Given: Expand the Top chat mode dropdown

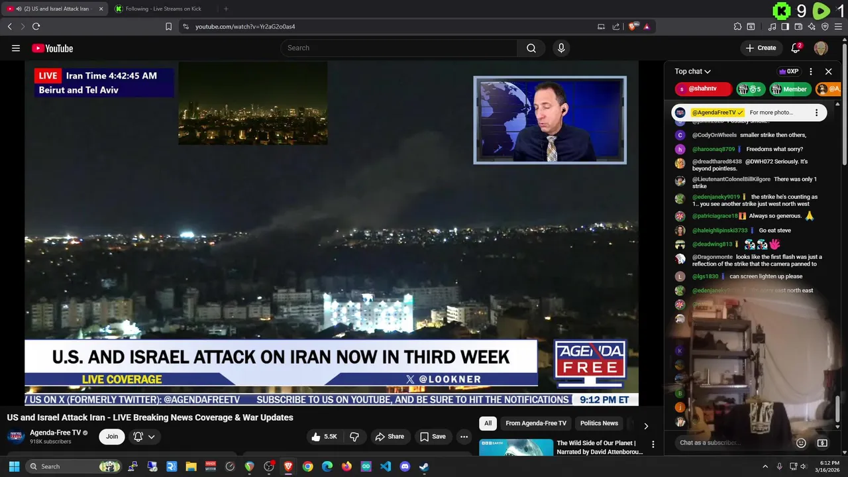Looking at the screenshot, I should [693, 72].
